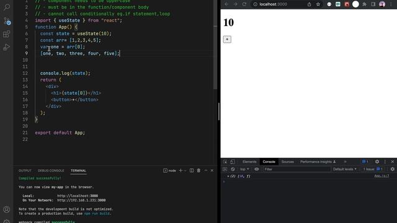
Task: Switch to the DEBUG CONSOLE tab
Action: [x=51, y=171]
